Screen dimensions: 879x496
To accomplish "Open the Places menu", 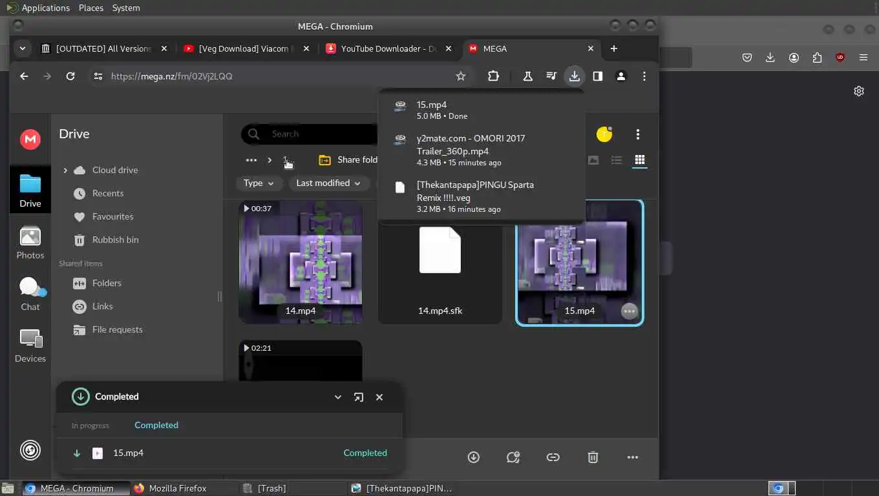I will point(91,8).
